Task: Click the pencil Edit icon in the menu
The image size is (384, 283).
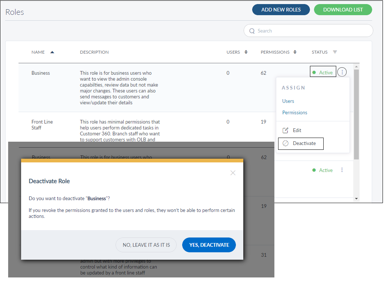Action: tap(286, 130)
